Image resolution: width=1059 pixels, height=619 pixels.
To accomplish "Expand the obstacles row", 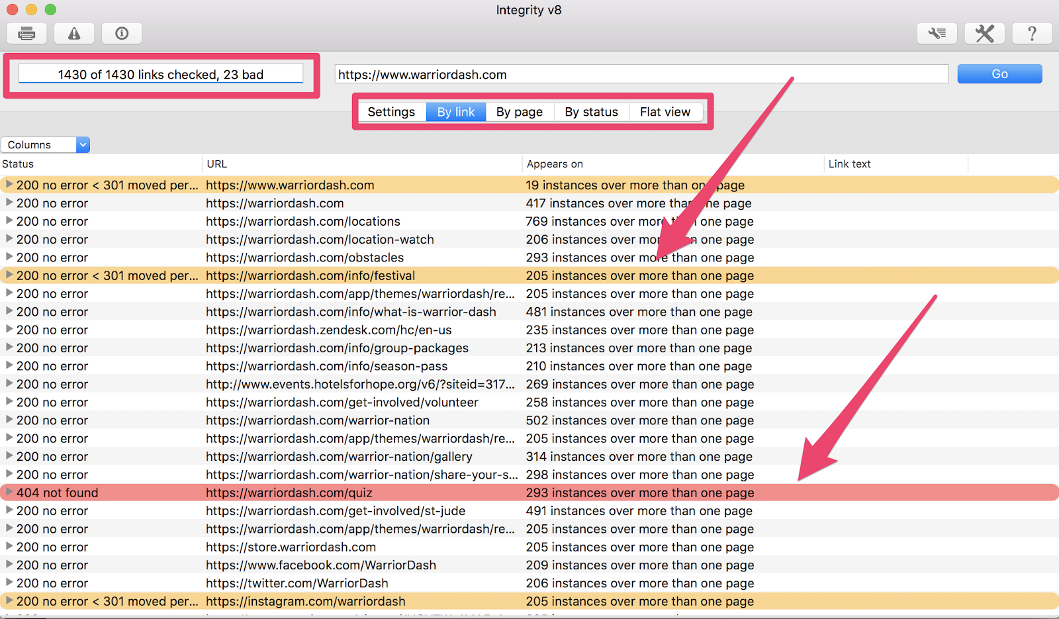I will (x=9, y=257).
